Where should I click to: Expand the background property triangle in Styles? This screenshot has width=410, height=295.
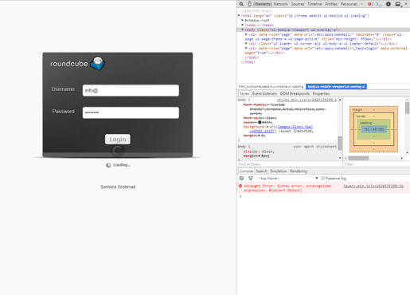point(267,127)
